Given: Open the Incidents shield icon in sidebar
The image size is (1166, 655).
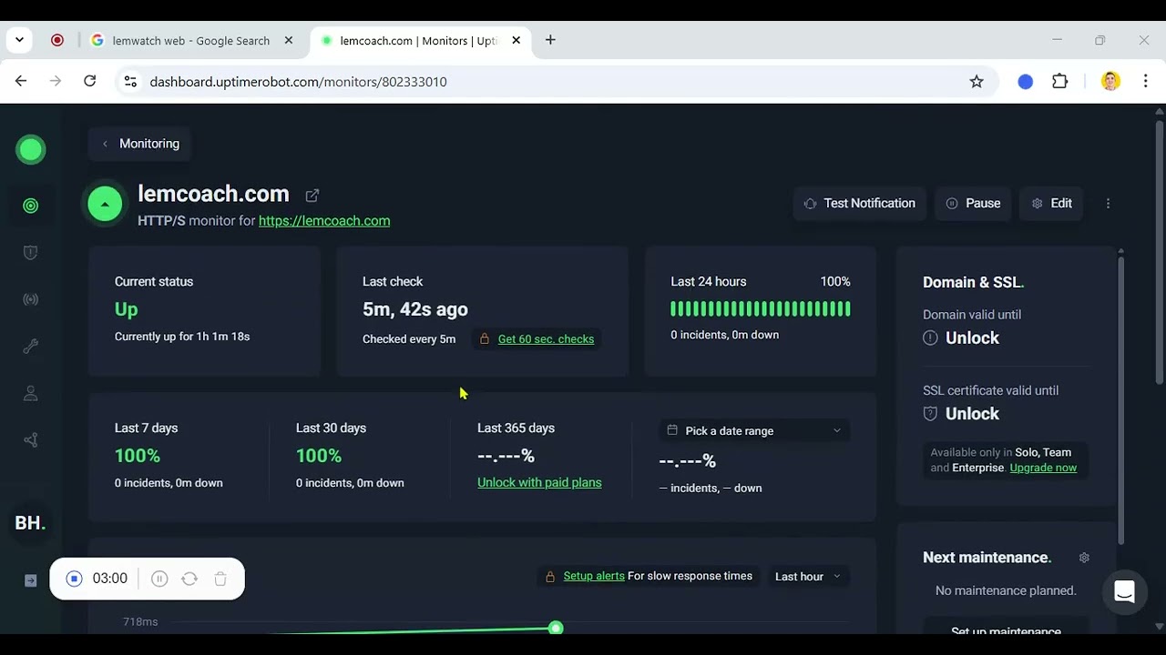Looking at the screenshot, I should [31, 253].
